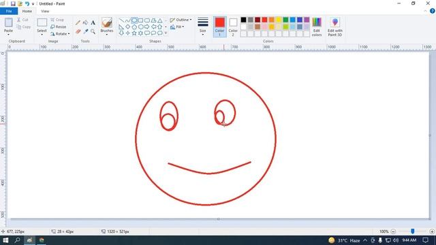Switch to the View tab

click(45, 11)
